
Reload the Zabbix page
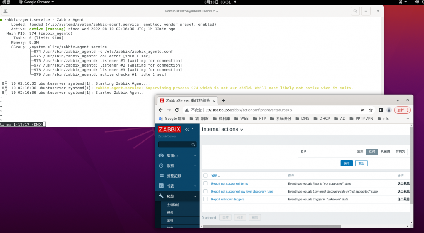[x=177, y=110]
